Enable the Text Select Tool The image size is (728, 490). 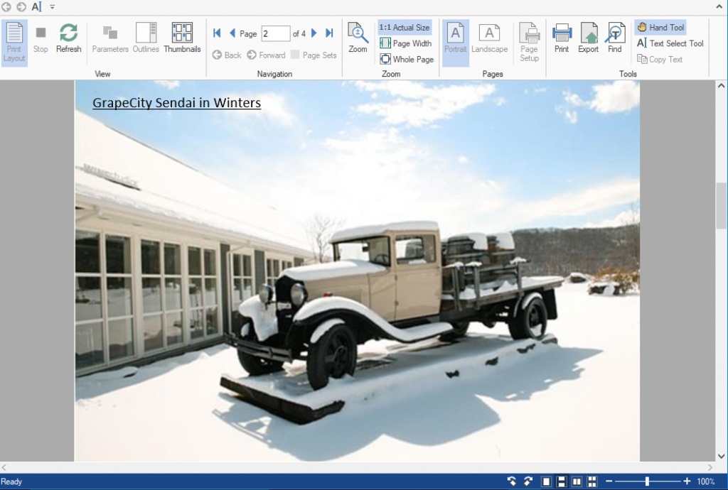pos(670,43)
